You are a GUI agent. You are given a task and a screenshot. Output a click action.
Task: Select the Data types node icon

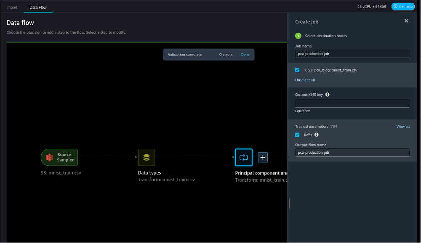[x=147, y=157]
